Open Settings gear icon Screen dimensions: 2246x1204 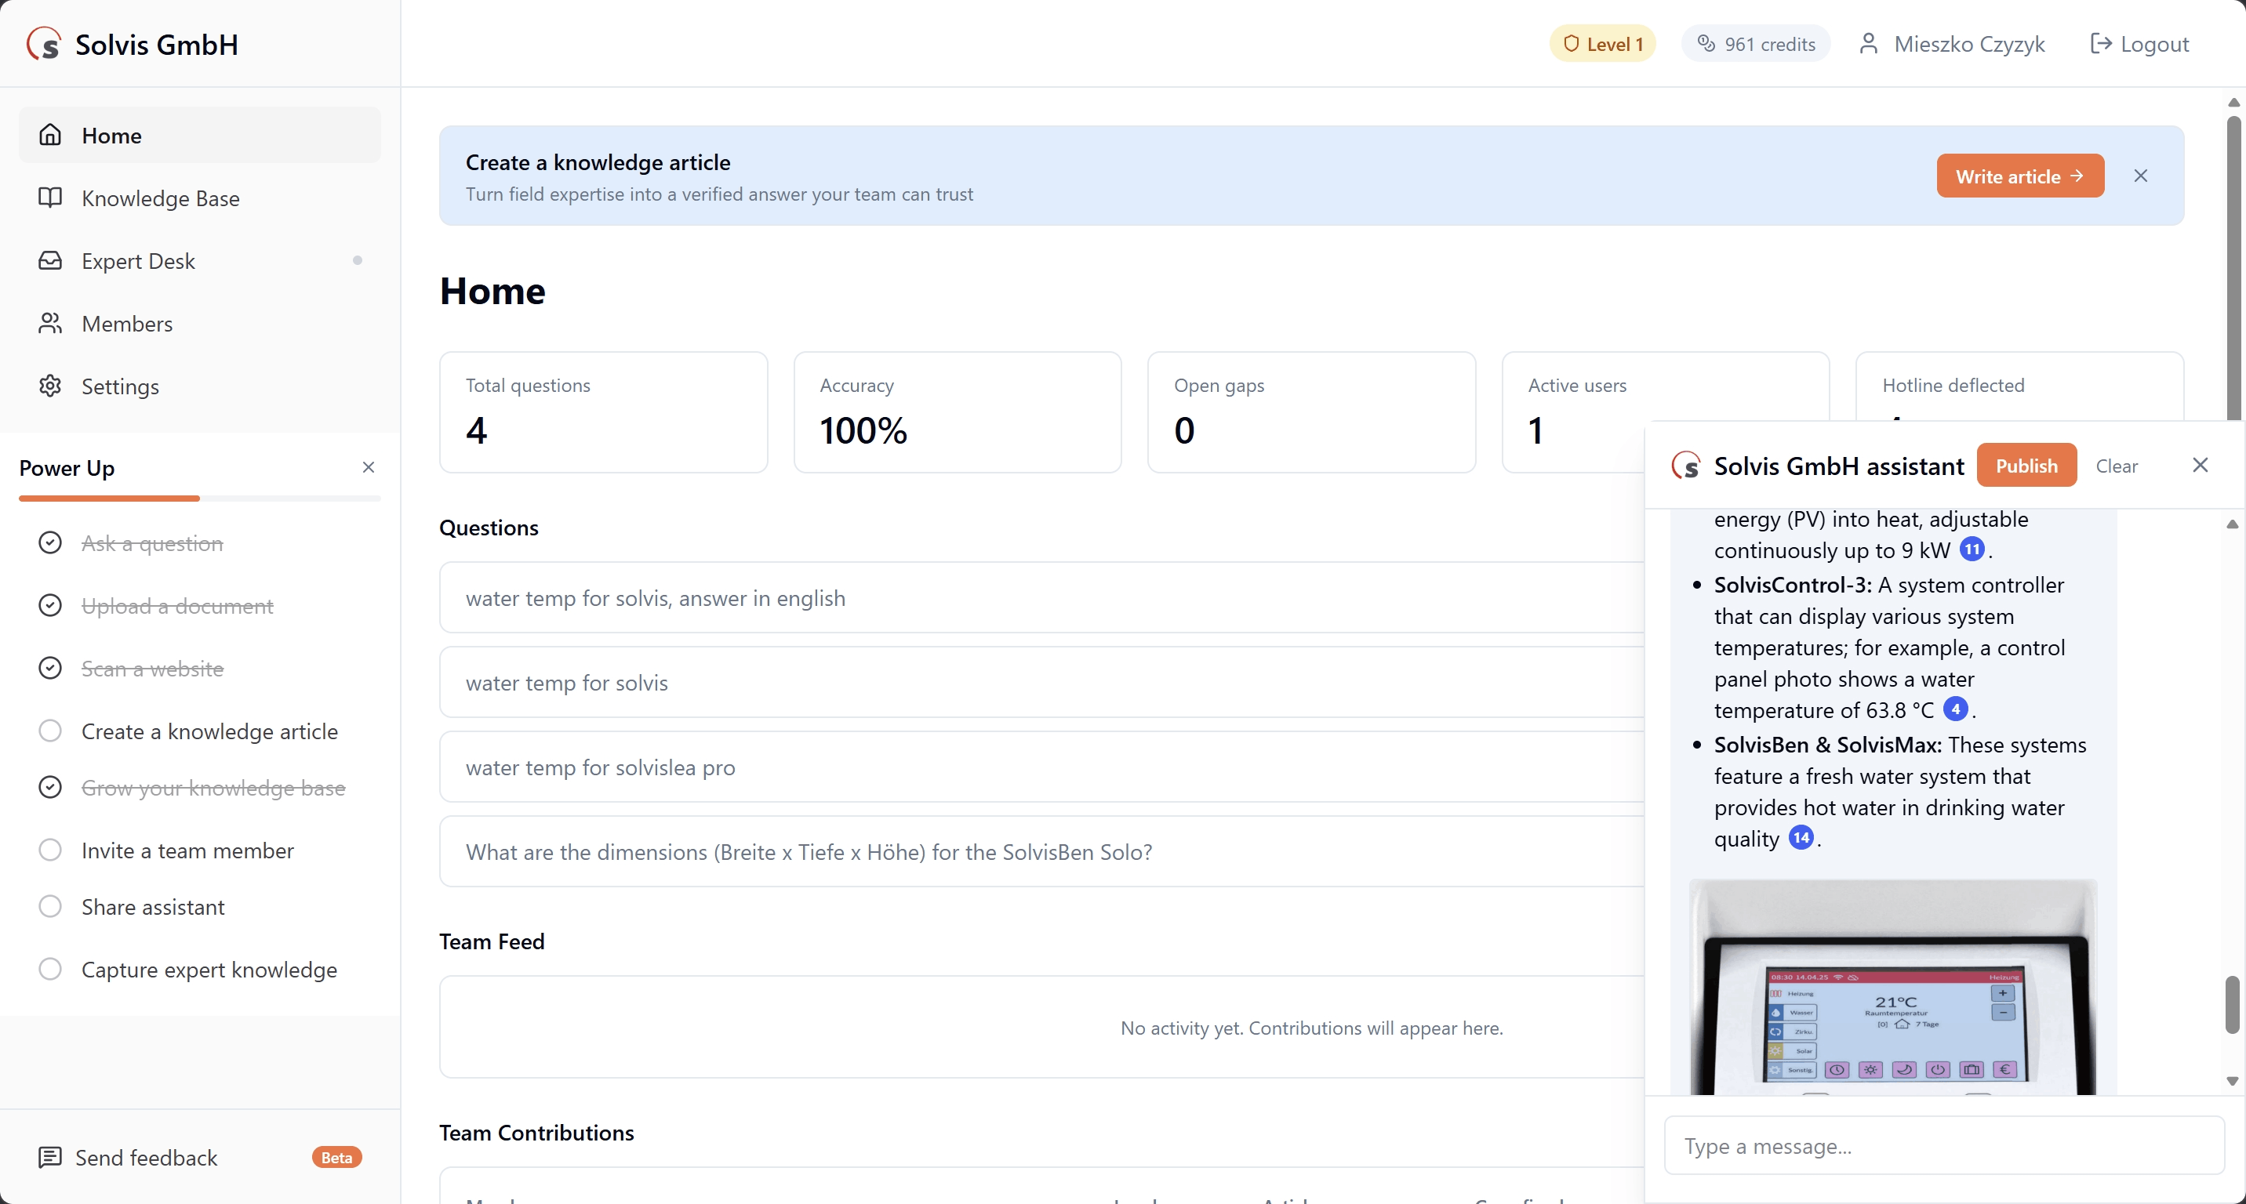coord(50,386)
